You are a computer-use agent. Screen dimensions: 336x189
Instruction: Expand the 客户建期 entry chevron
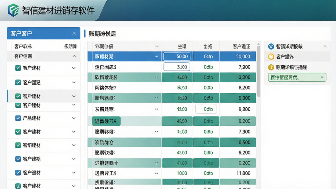74,159
